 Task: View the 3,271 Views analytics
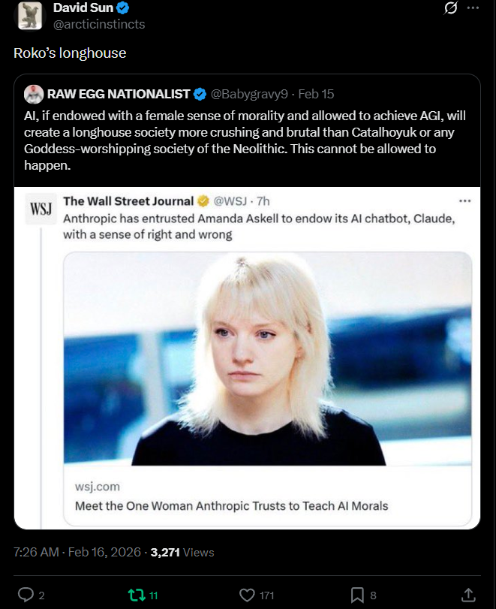182,552
